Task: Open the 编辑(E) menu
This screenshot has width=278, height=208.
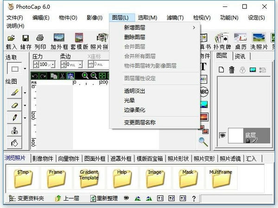Action: click(x=41, y=18)
